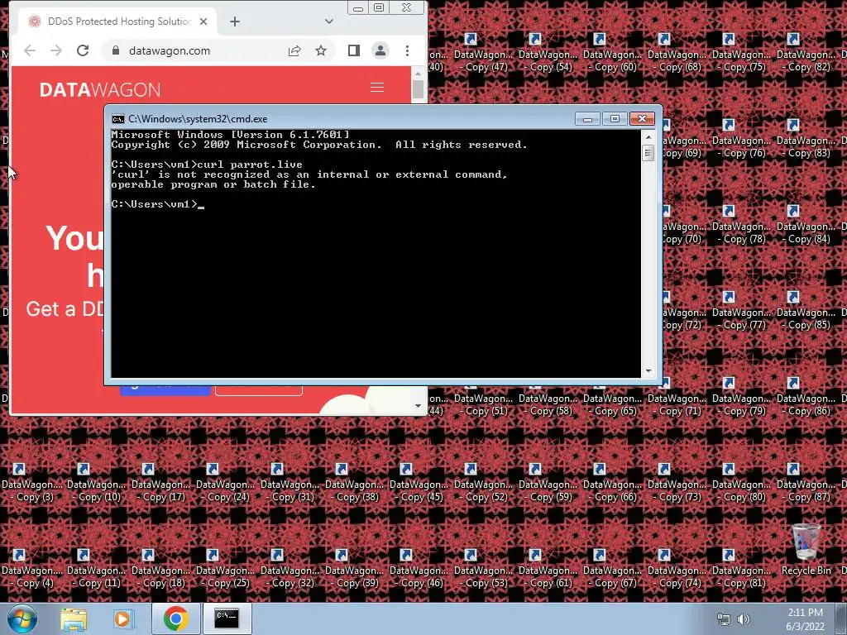Viewport: 847px width, 635px height.
Task: Select DataWagon Copy (54) shortcut
Action: [548, 52]
